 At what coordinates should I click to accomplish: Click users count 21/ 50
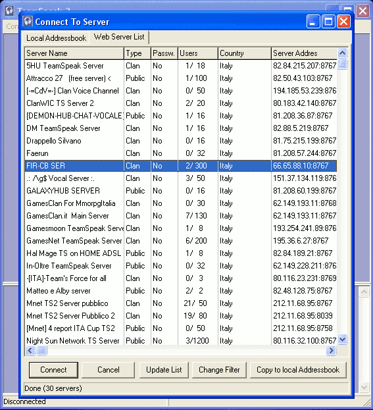pos(195,303)
